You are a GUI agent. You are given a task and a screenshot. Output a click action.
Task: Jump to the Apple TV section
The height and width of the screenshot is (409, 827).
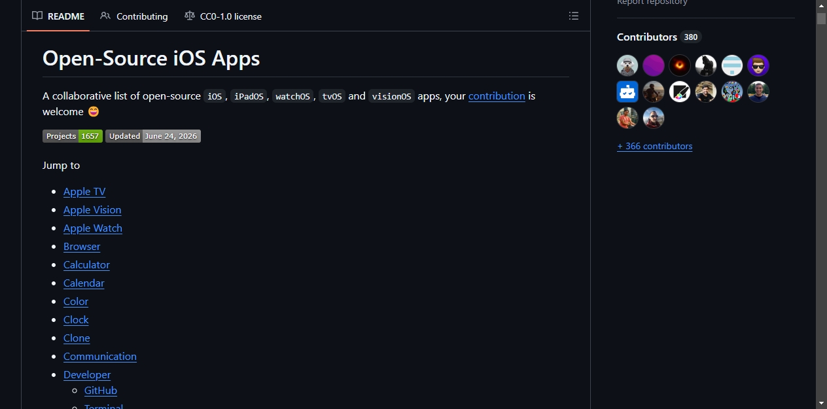point(84,192)
